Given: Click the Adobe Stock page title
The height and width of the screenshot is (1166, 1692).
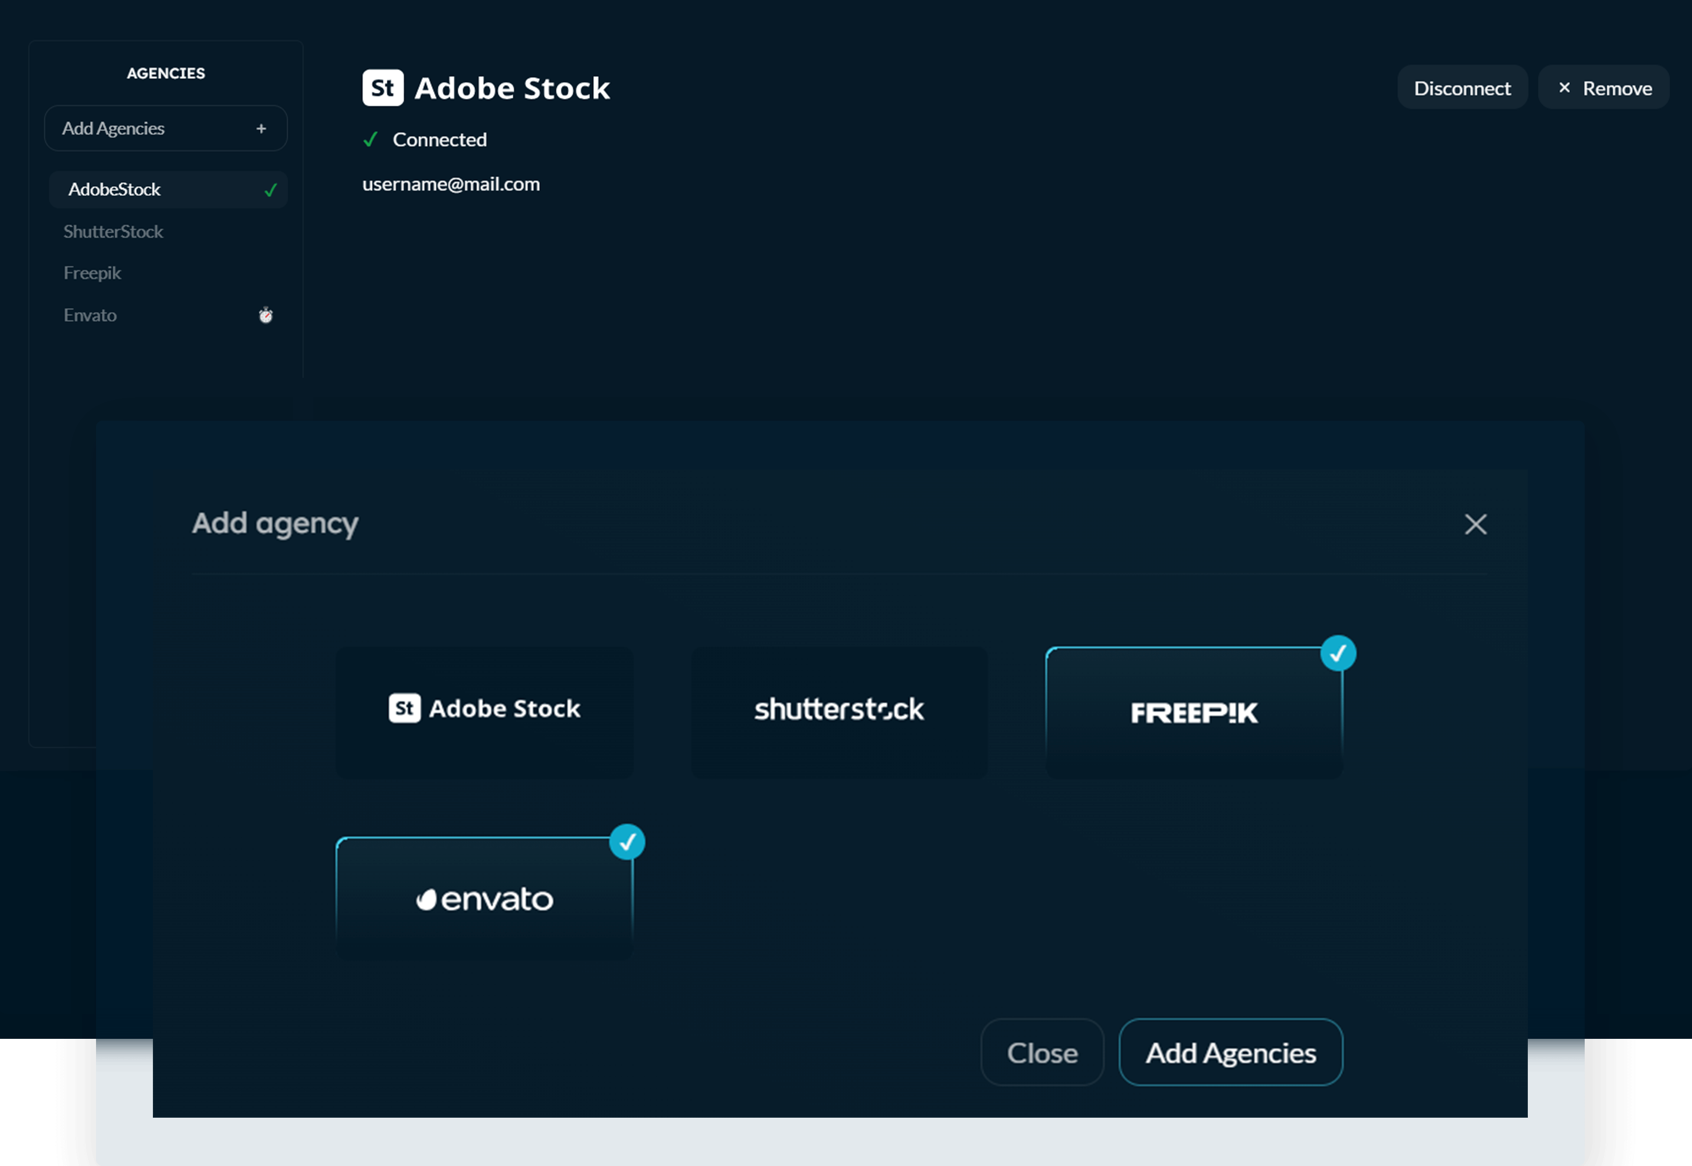Looking at the screenshot, I should [512, 87].
